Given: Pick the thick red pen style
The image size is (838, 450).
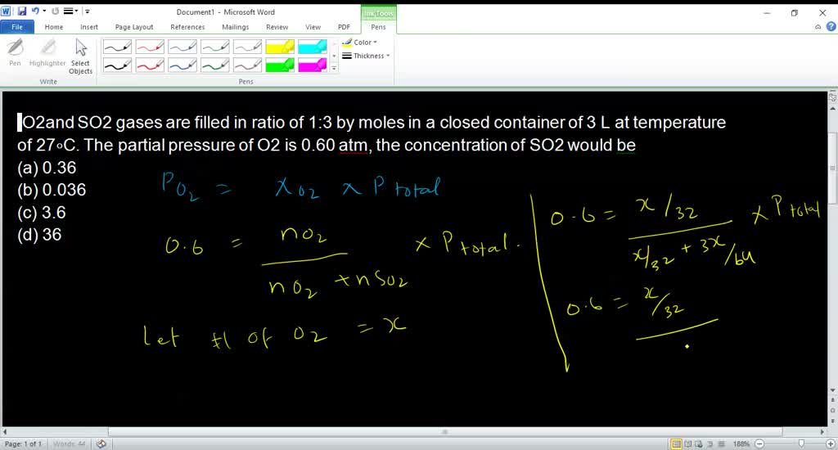Looking at the screenshot, I should tap(150, 65).
